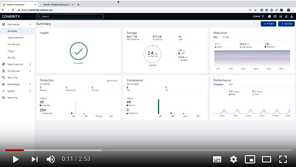Screen dimensions: 296x167
Task: Switch Reduction card to Storage tab
Action: pyautogui.click(x=226, y=37)
